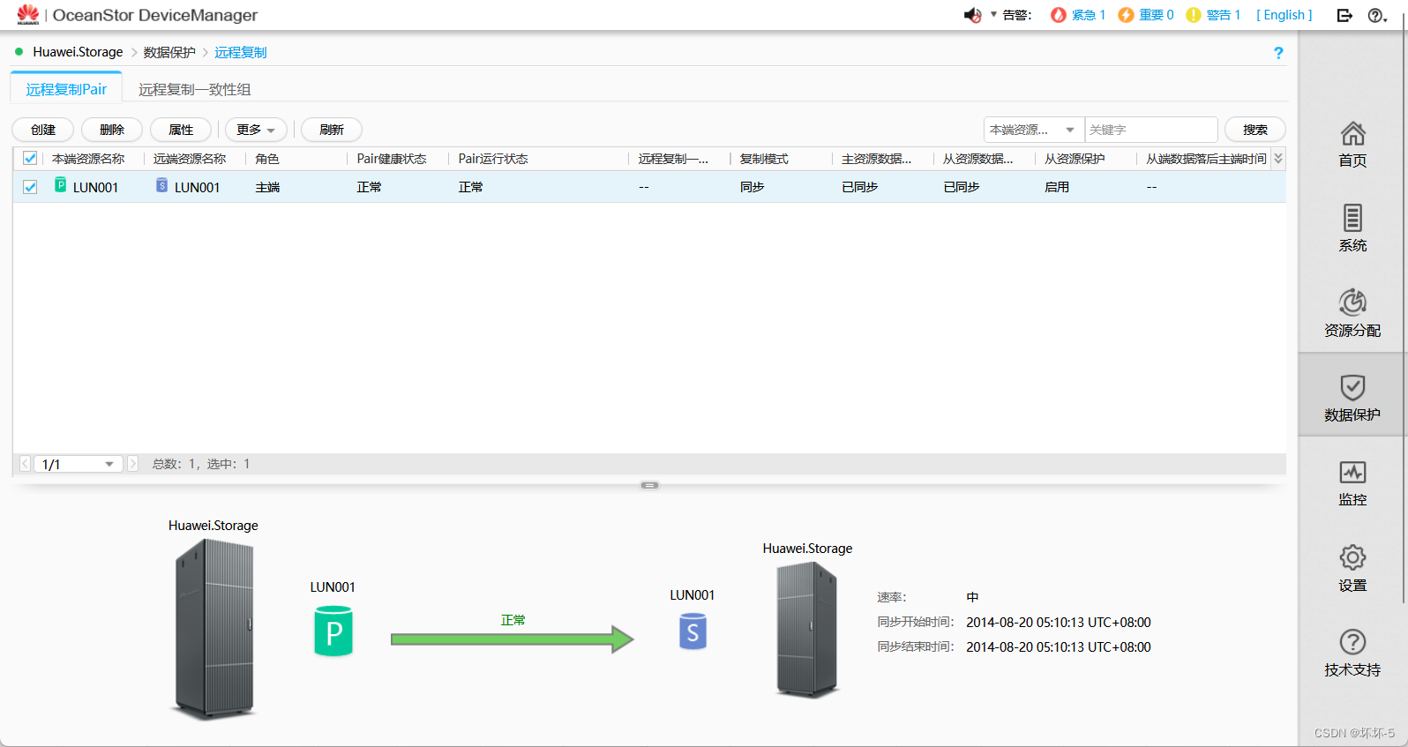Image resolution: width=1408 pixels, height=747 pixels.
Task: Open the alarm sound dropdown arrow
Action: 993,14
